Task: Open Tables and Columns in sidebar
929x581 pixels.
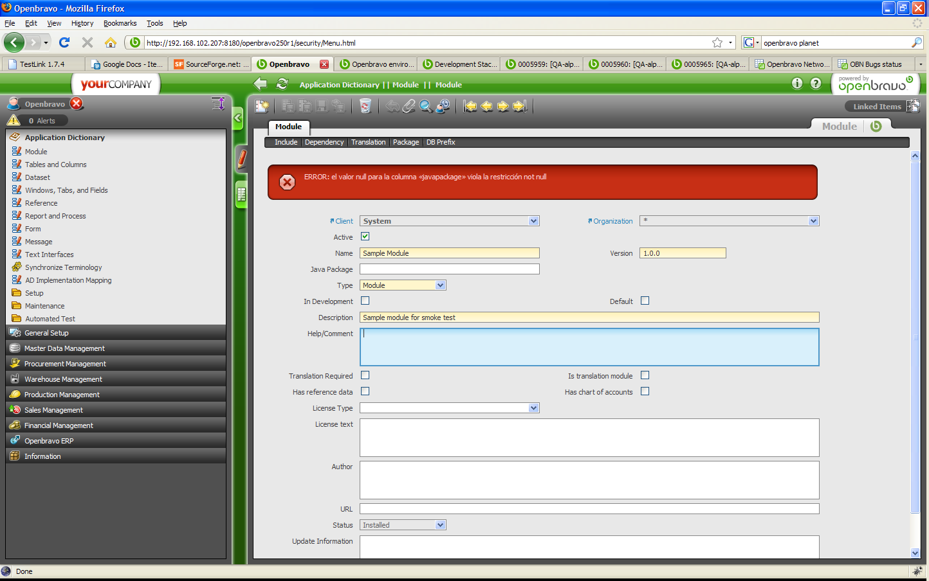Action: pos(55,165)
